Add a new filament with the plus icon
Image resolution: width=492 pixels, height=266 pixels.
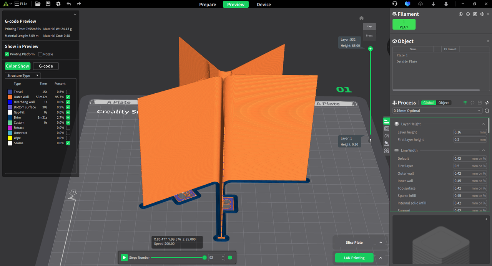pos(460,14)
